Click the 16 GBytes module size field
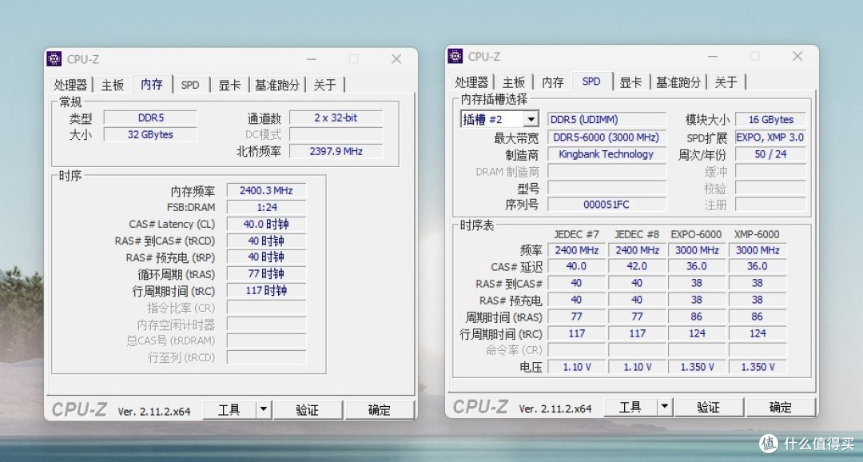The height and width of the screenshot is (462, 863). [x=770, y=119]
